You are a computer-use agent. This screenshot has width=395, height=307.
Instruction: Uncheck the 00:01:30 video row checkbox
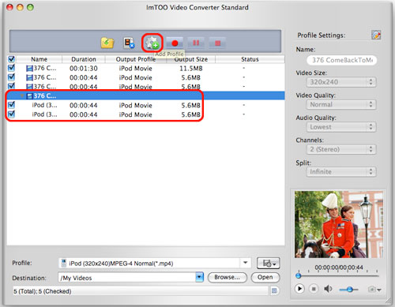coord(11,68)
